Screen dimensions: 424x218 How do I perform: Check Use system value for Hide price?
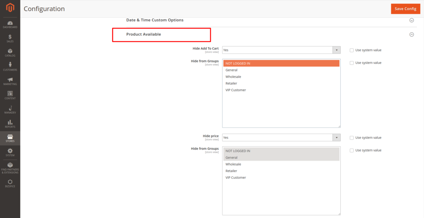click(352, 138)
